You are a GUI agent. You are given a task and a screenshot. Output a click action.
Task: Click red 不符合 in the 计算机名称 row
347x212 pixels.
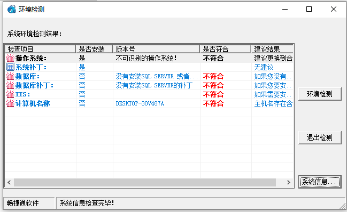[x=213, y=103]
